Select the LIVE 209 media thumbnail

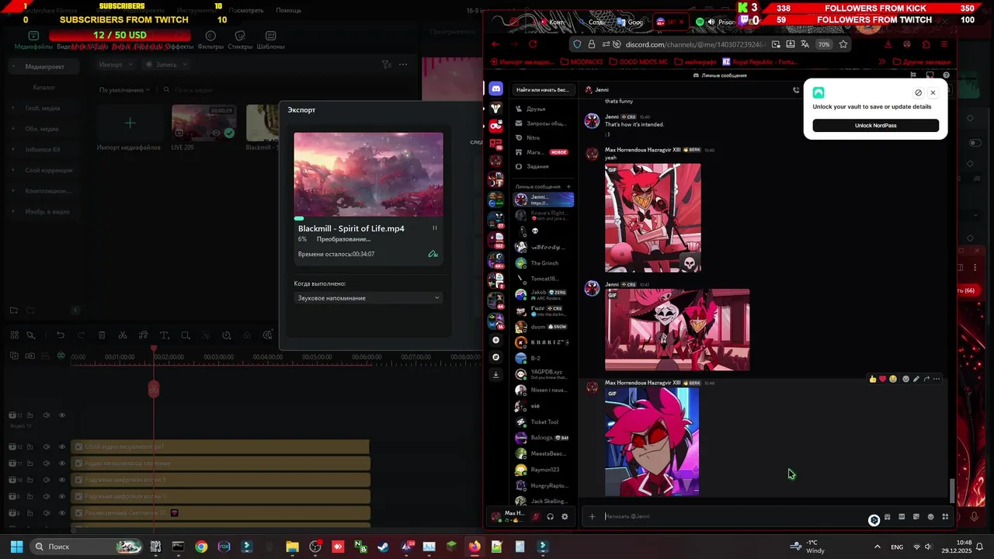click(203, 123)
